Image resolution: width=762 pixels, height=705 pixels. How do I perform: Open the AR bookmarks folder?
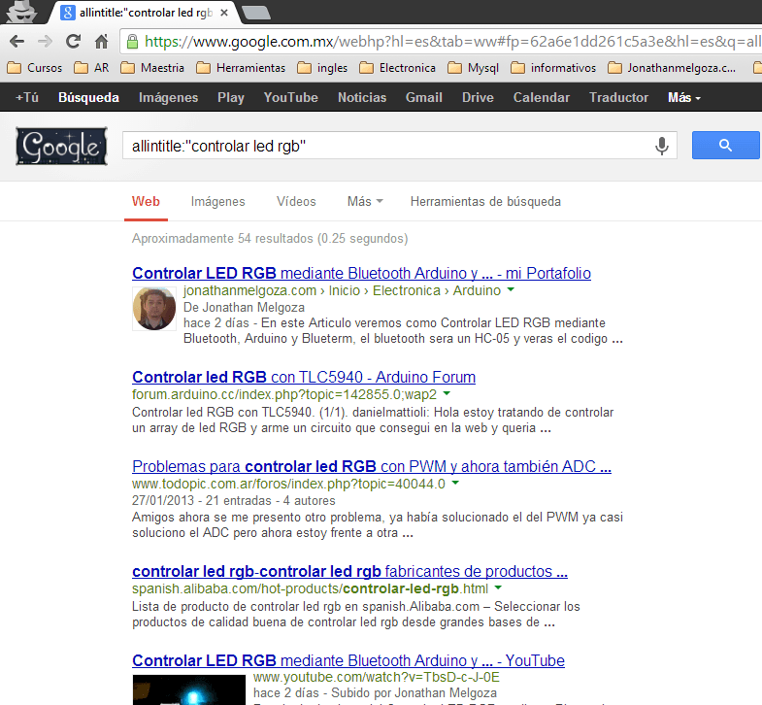point(92,68)
